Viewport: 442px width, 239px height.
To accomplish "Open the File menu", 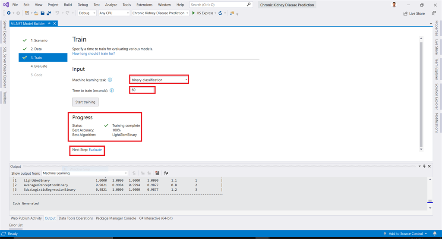I will [x=15, y=5].
